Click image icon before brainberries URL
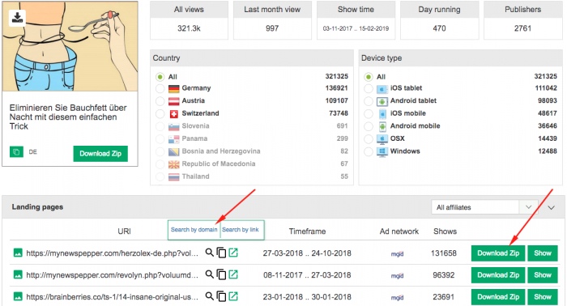Image resolution: width=567 pixels, height=306 pixels. tap(18, 296)
